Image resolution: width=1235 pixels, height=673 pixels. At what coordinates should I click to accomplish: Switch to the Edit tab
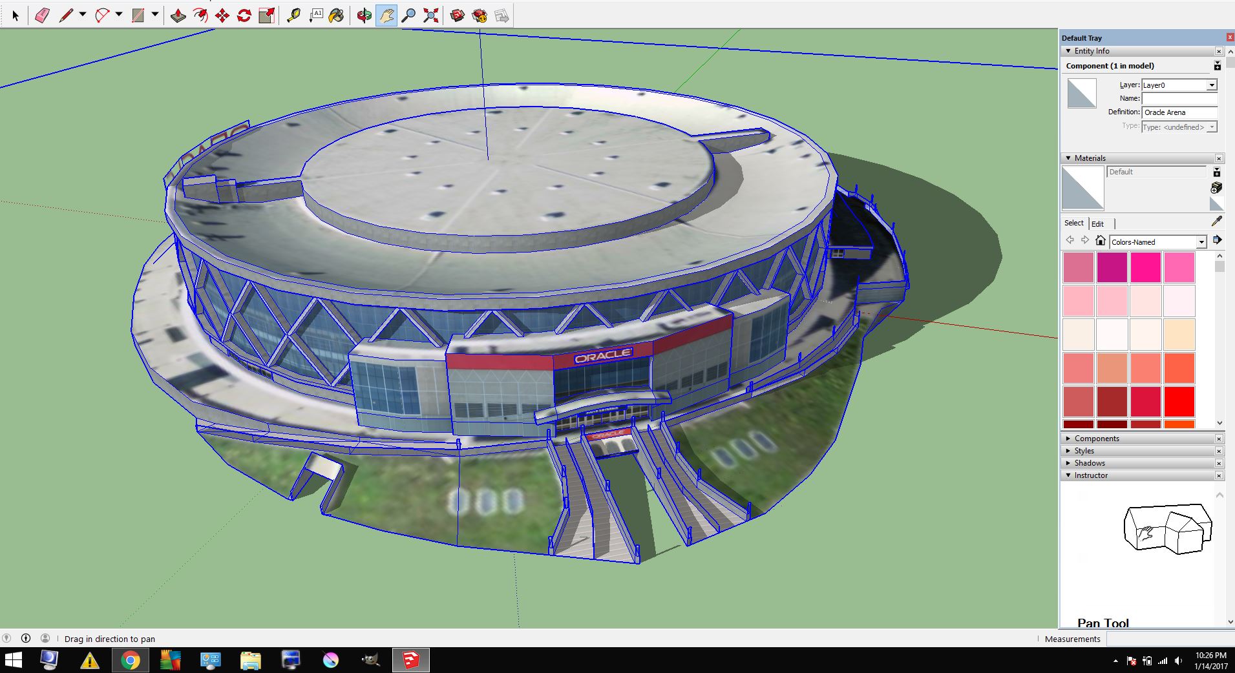click(x=1097, y=223)
